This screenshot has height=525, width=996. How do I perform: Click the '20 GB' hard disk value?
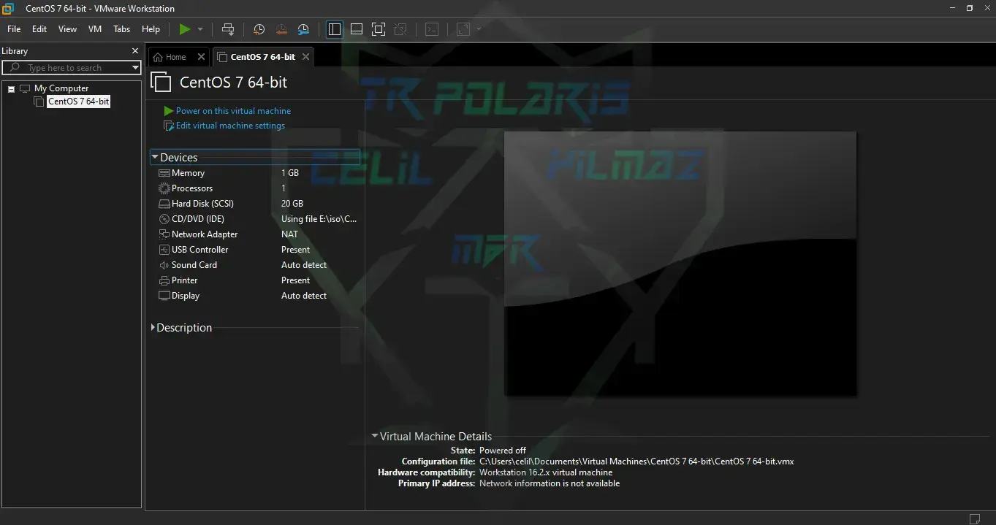tap(292, 204)
